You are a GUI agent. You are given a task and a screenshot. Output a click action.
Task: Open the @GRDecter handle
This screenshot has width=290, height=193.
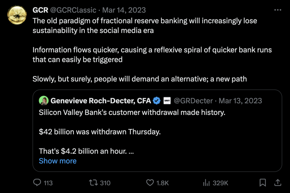(x=193, y=101)
